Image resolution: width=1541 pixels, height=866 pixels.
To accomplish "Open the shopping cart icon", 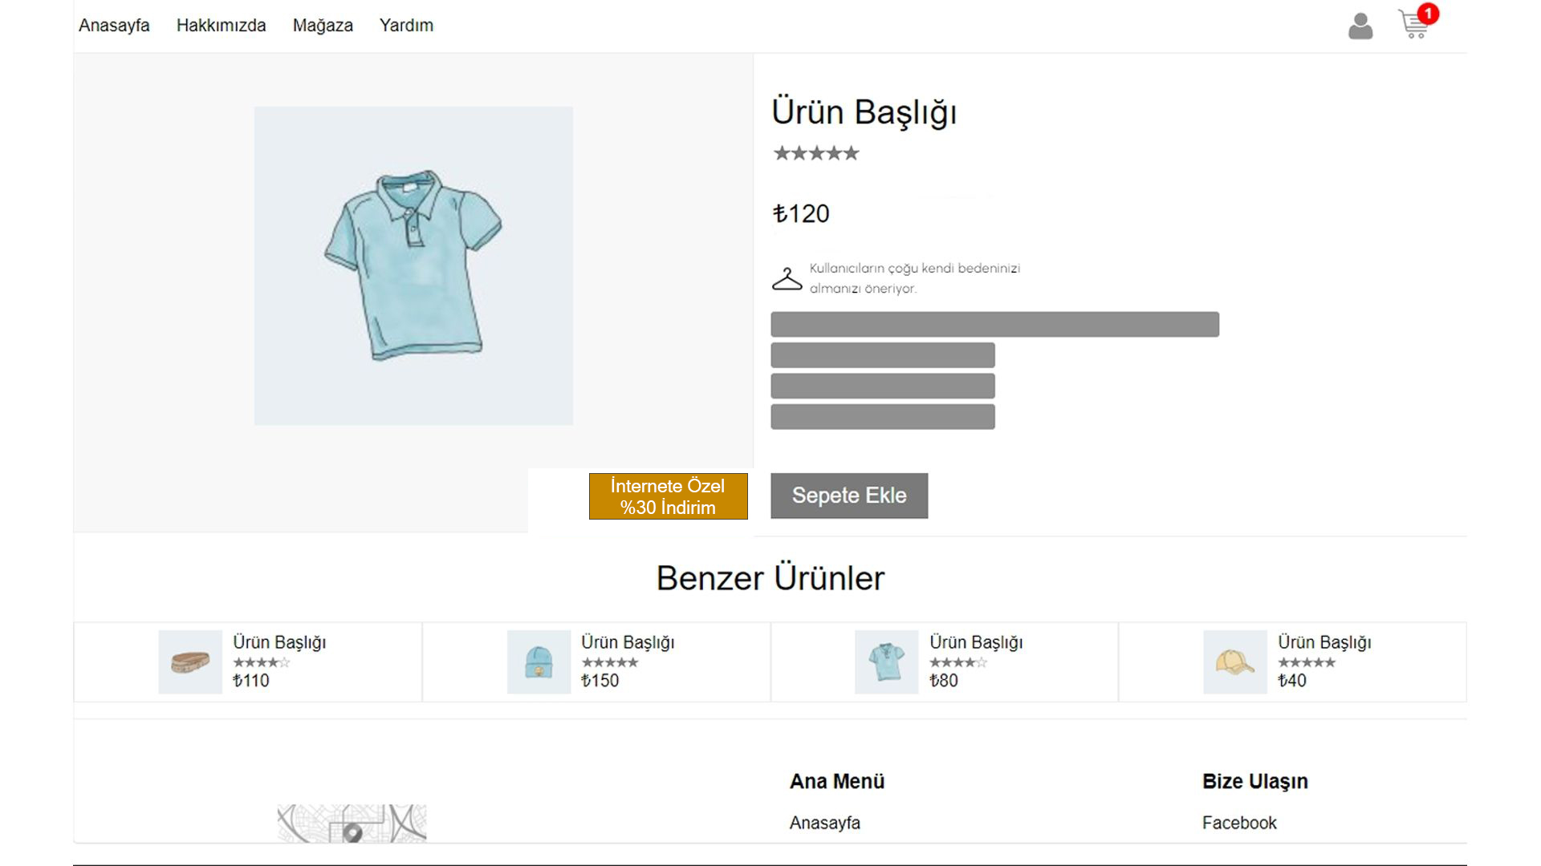I will (x=1413, y=26).
